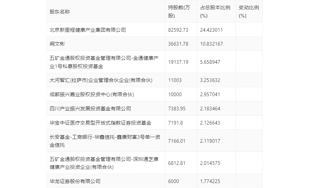
Task: Select shareholder 华宝中证医疗交易型开放式指数证券投资基金
Action: (100, 123)
